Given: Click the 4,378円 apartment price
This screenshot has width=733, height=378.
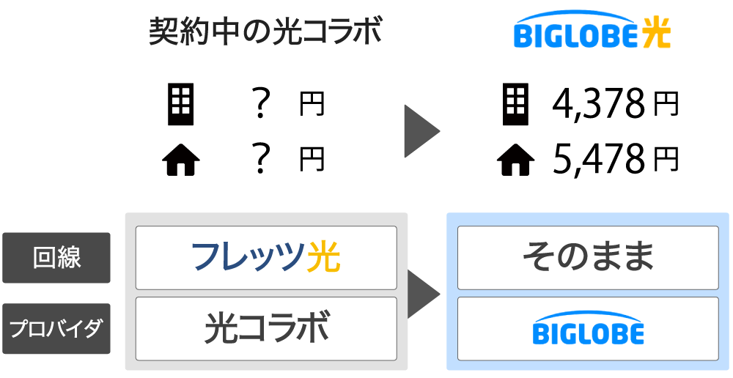Looking at the screenshot, I should pos(615,103).
